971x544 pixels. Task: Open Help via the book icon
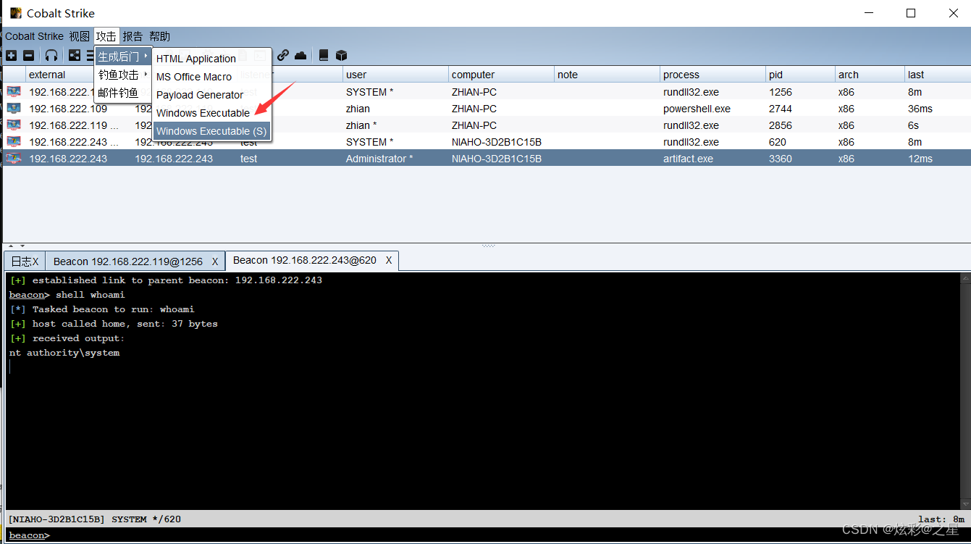click(x=324, y=55)
